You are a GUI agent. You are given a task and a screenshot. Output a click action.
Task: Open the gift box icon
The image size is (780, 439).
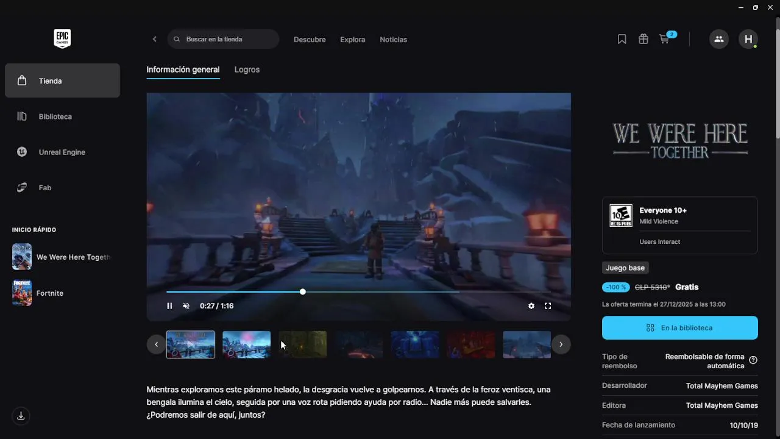tap(643, 39)
